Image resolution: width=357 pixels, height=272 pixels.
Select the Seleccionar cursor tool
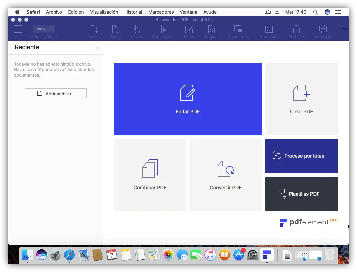point(163,29)
